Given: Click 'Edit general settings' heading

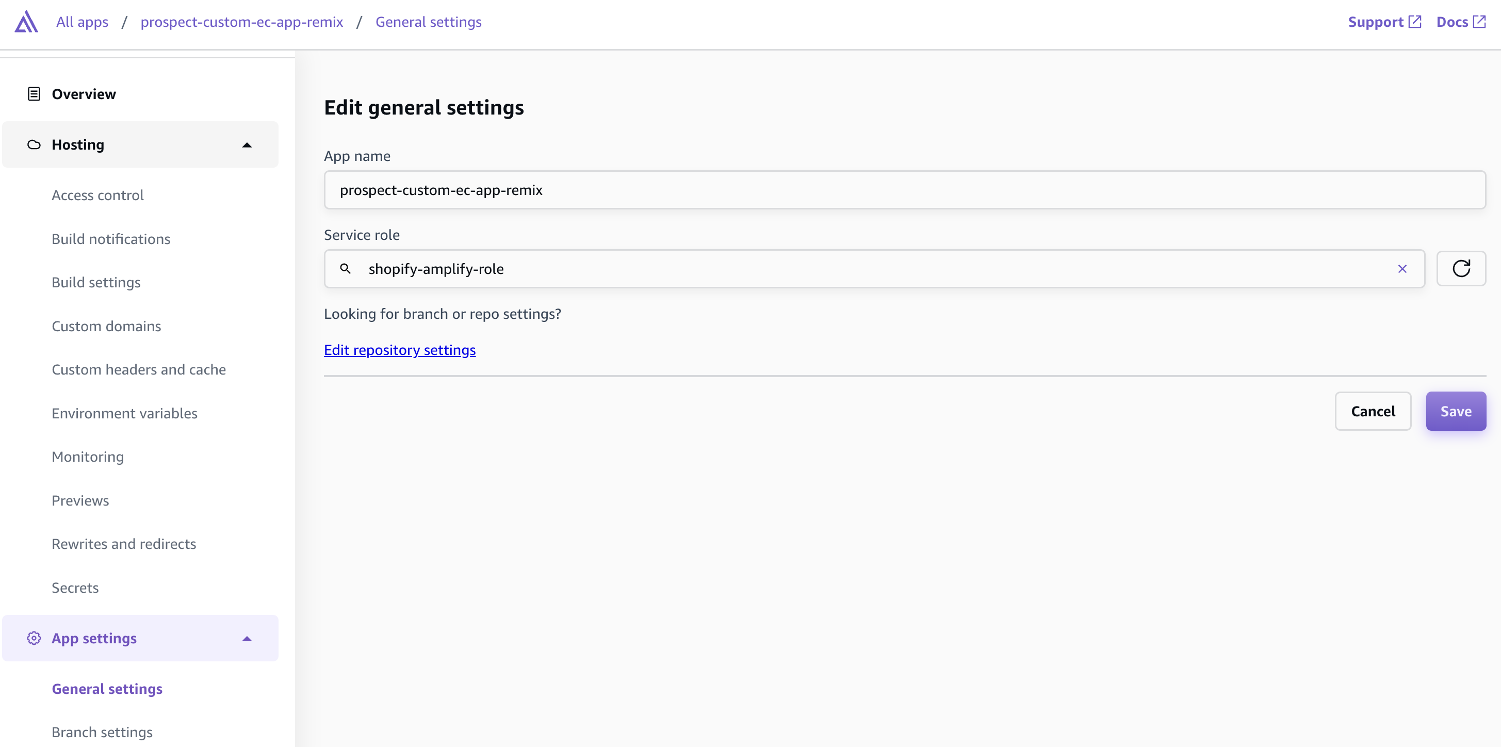Looking at the screenshot, I should [x=423, y=108].
